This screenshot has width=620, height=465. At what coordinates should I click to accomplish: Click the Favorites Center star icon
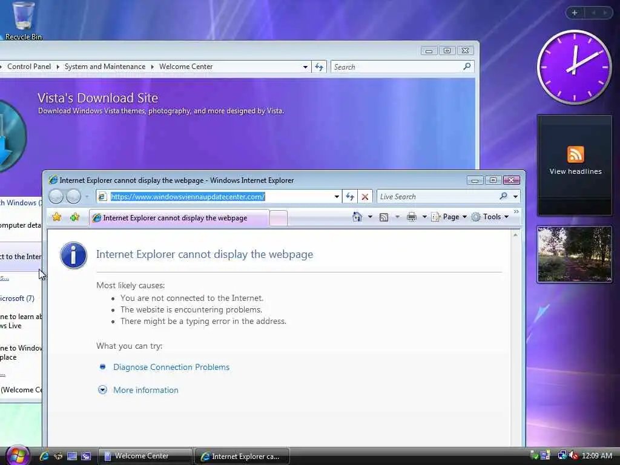[x=56, y=217]
